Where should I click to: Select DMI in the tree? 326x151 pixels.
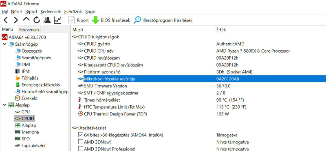tap(26, 64)
